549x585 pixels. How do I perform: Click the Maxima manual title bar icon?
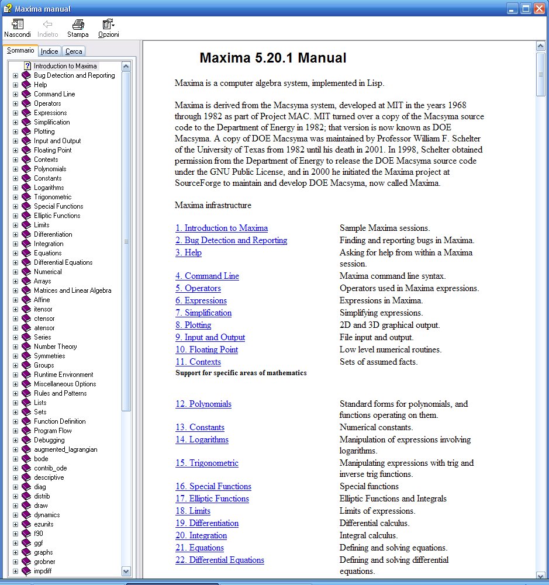8,8
